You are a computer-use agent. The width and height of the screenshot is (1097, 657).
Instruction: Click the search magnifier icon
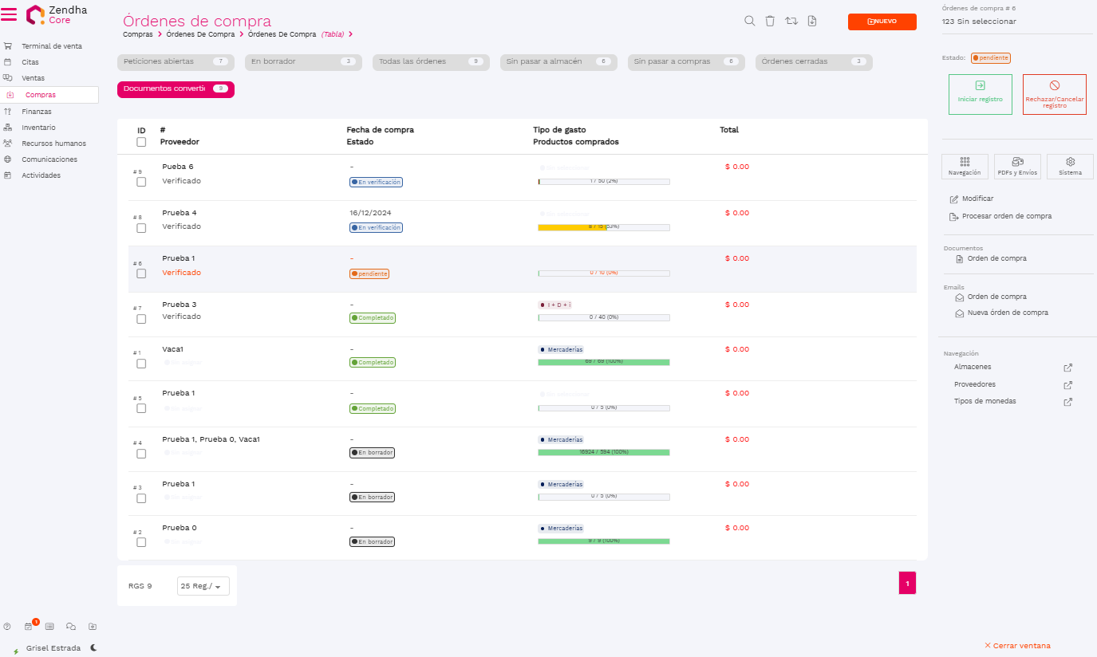(x=749, y=22)
